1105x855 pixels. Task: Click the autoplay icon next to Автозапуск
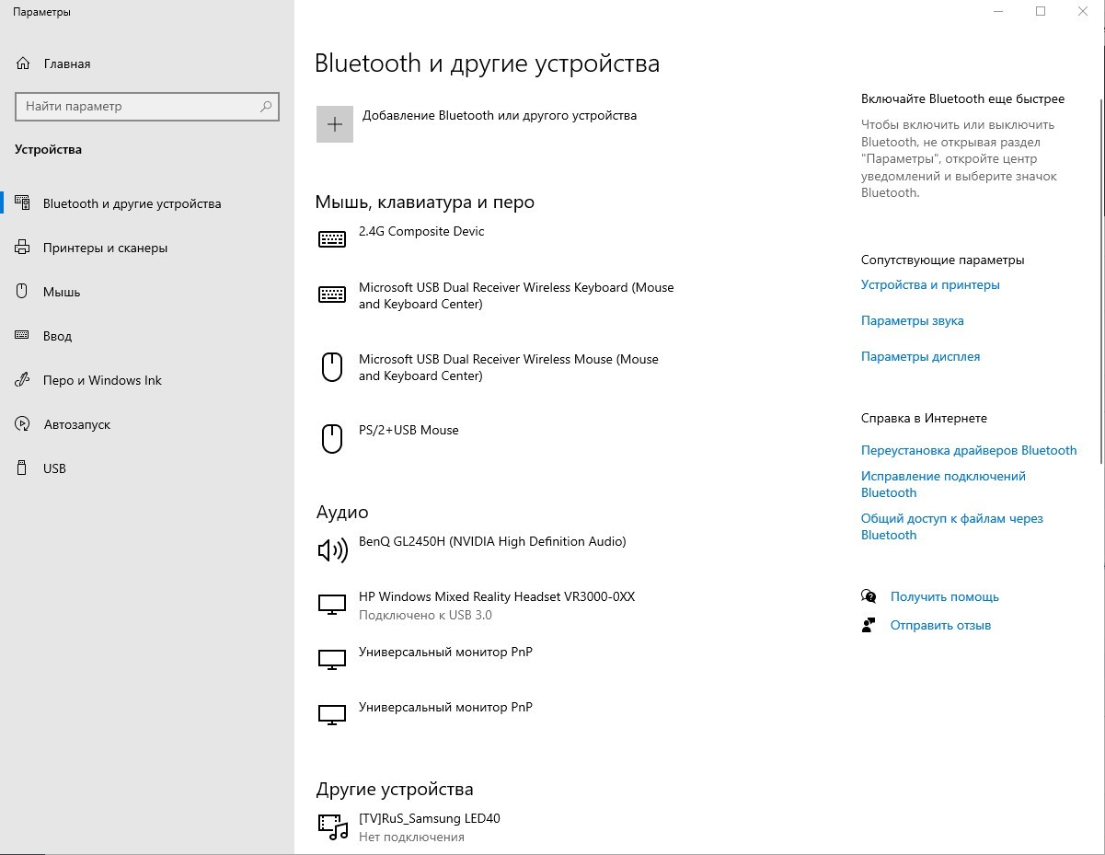pyautogui.click(x=23, y=424)
